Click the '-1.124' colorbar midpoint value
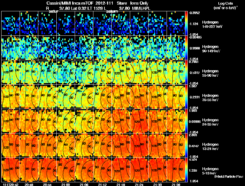 click(194, 24)
